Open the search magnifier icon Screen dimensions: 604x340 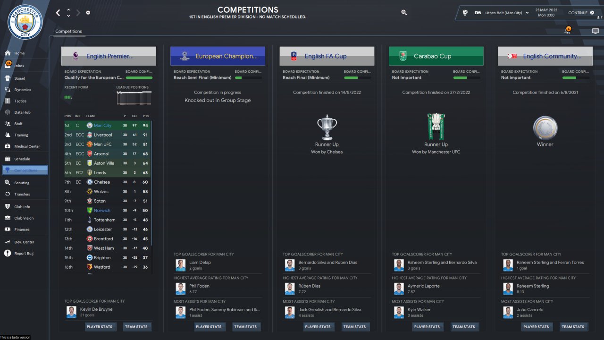404,13
